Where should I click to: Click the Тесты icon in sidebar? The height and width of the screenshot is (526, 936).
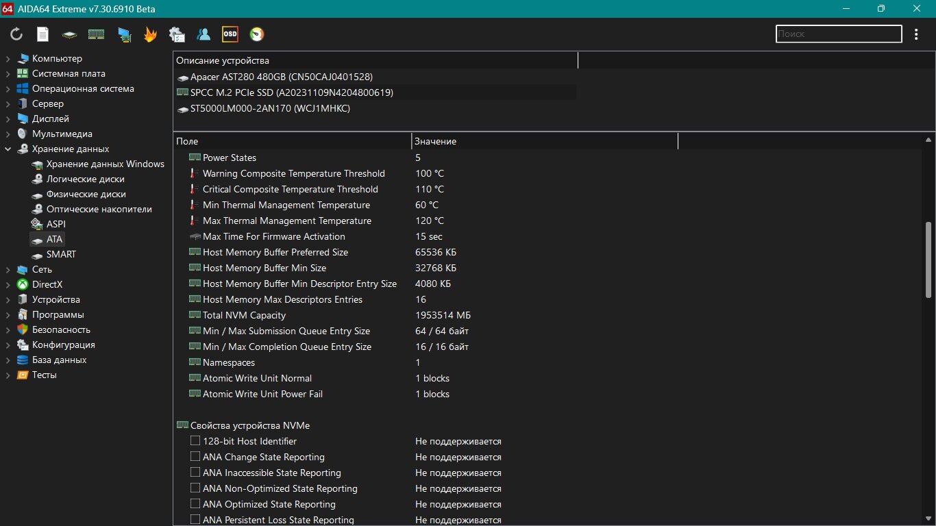[23, 375]
